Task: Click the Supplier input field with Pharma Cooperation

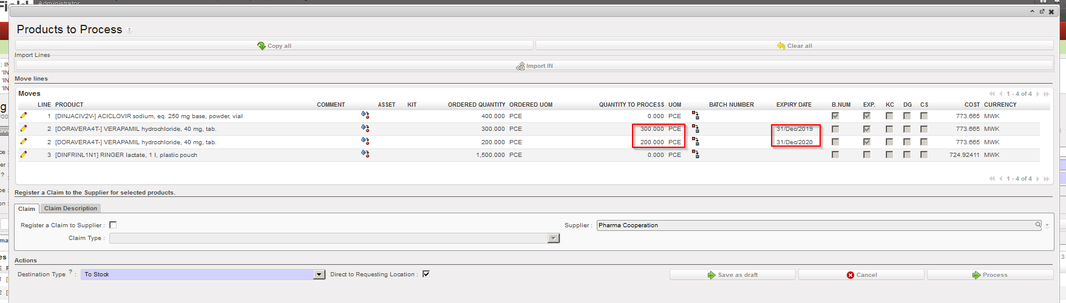Action: coord(813,225)
